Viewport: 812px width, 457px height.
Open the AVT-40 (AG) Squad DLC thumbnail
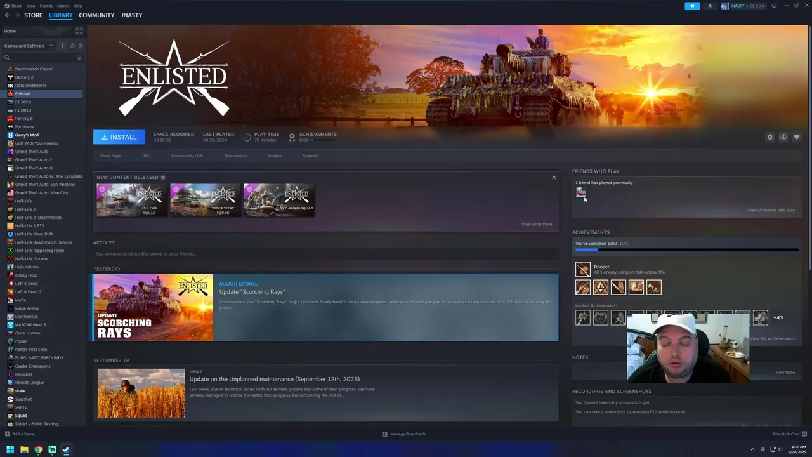[279, 200]
